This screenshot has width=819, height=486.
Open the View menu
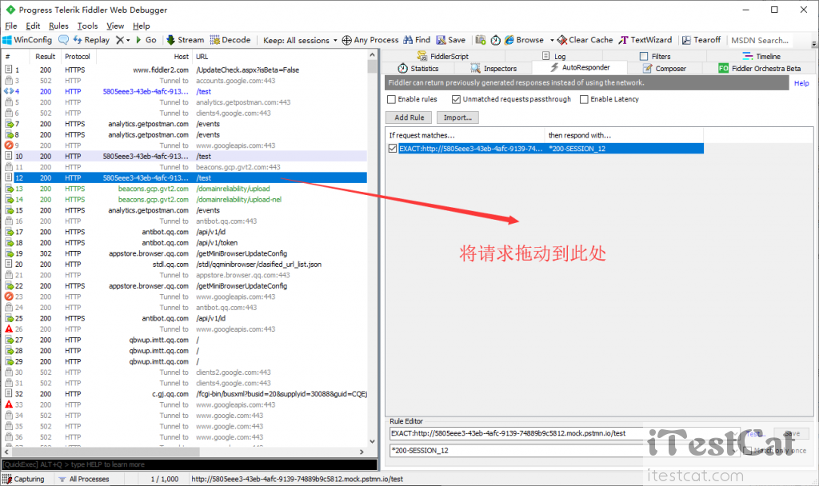115,26
